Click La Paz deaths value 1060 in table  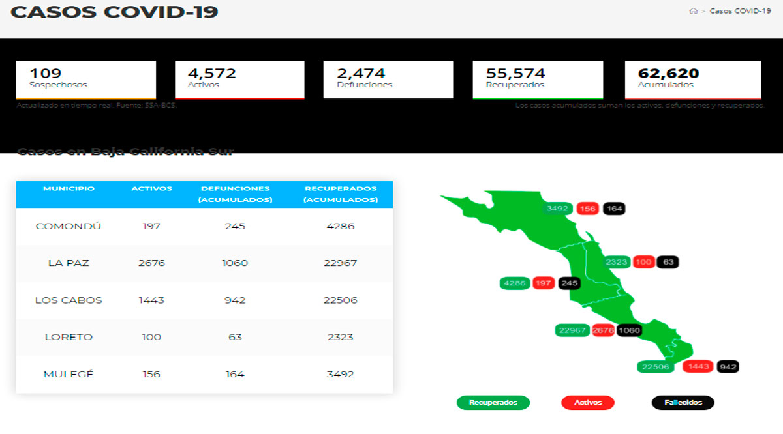pyautogui.click(x=235, y=263)
